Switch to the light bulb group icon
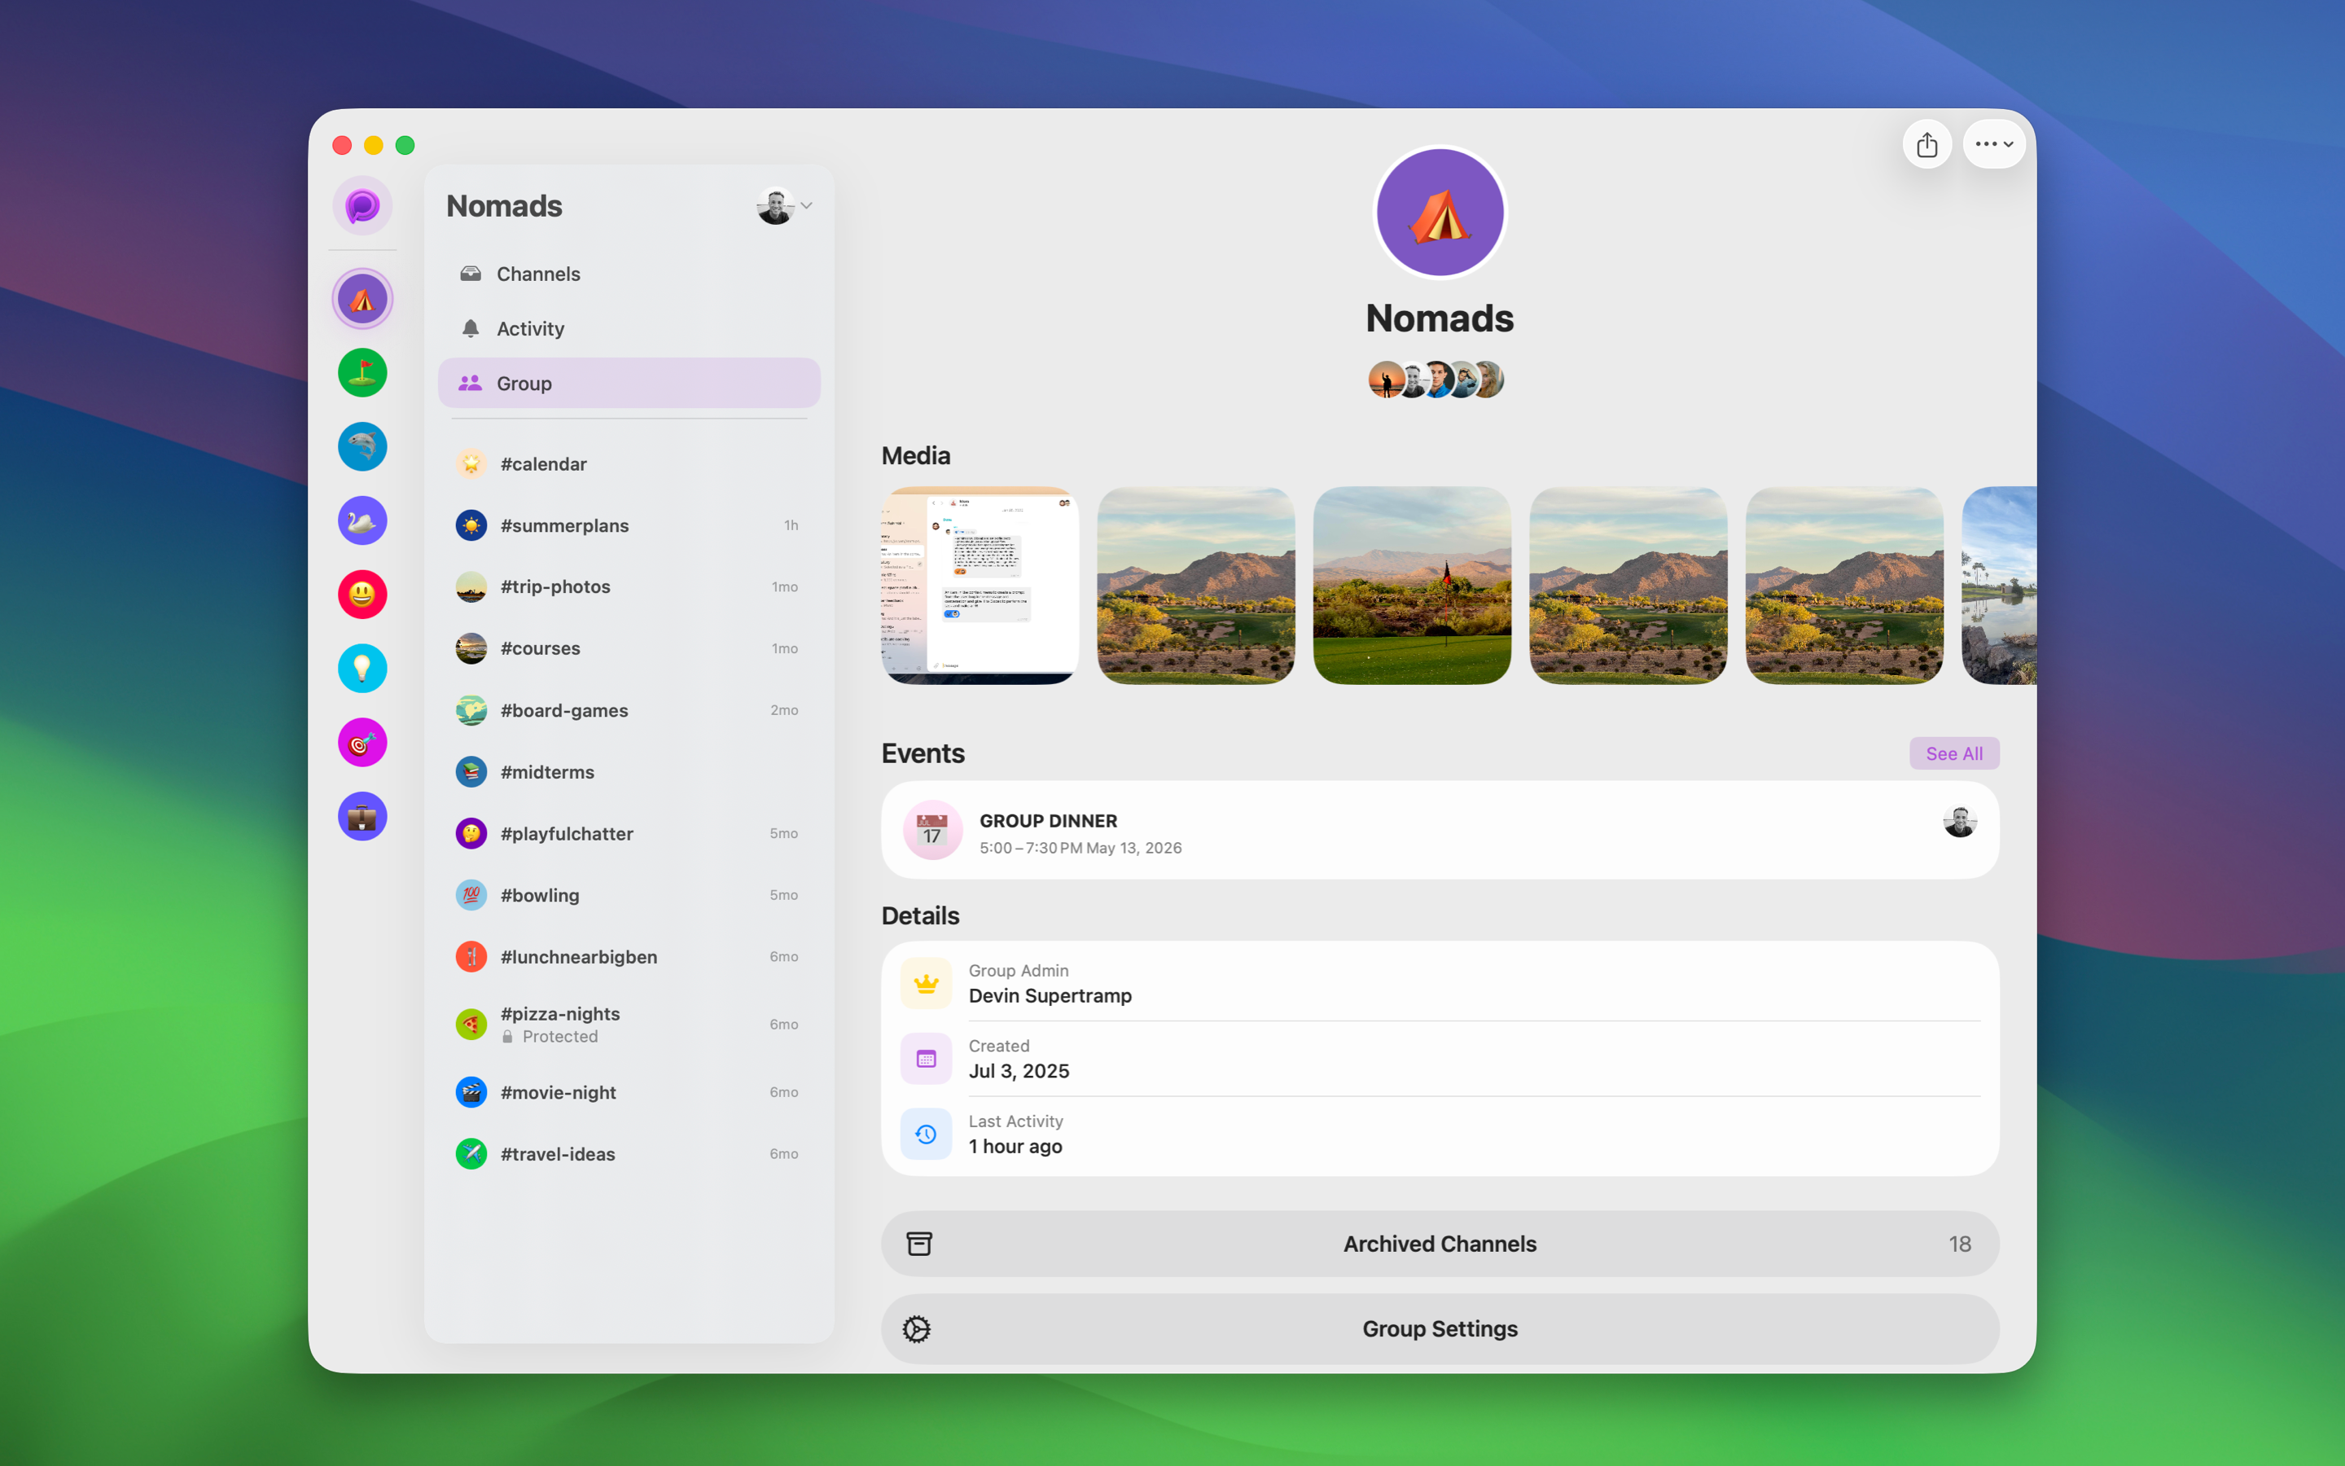Image resolution: width=2345 pixels, height=1466 pixels. pyautogui.click(x=362, y=668)
